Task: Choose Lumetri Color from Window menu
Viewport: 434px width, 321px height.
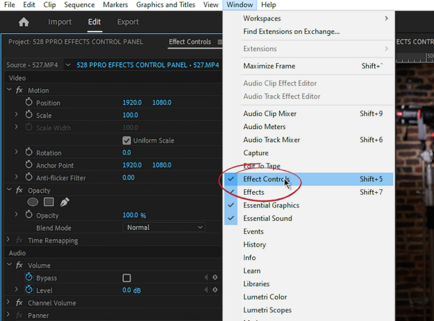Action: [265, 297]
